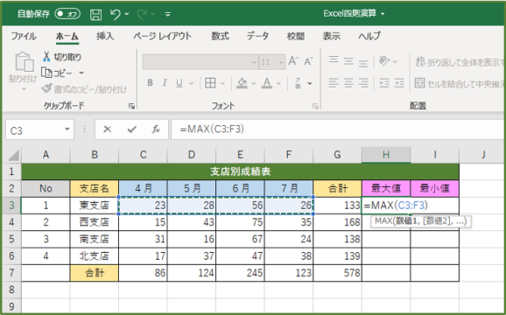Switch to the ページ レイアウト tab
Image resolution: width=506 pixels, height=315 pixels.
pyautogui.click(x=162, y=36)
